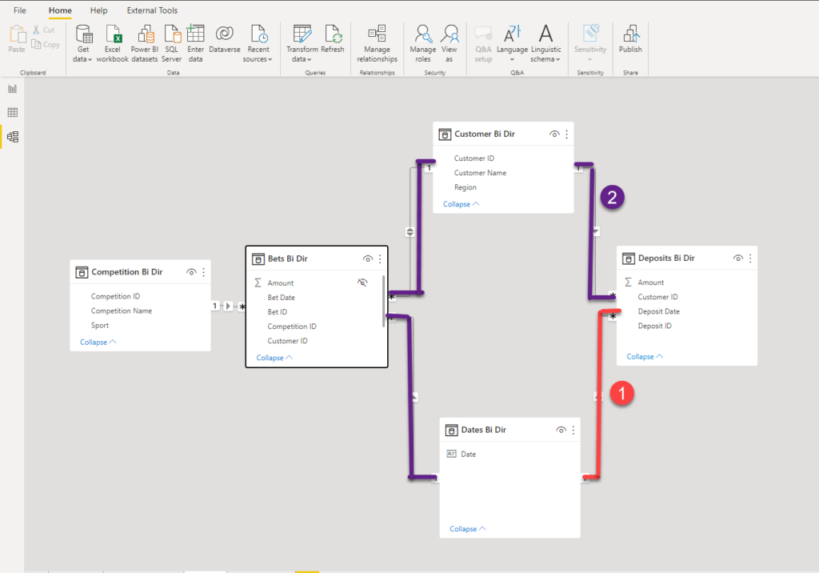Switch to Report view in left sidebar

pos(13,89)
